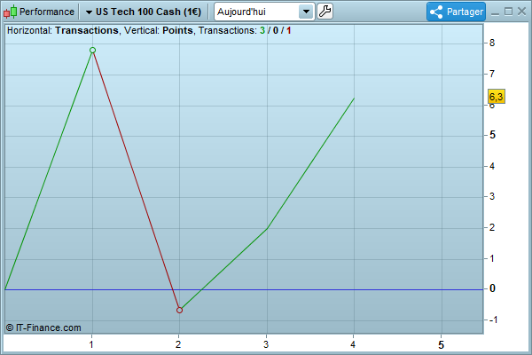Click the "Vertical: Points" label
The height and width of the screenshot is (355, 532).
point(159,30)
